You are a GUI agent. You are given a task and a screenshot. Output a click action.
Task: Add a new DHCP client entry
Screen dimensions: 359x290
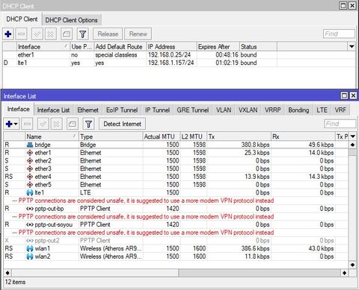8,34
